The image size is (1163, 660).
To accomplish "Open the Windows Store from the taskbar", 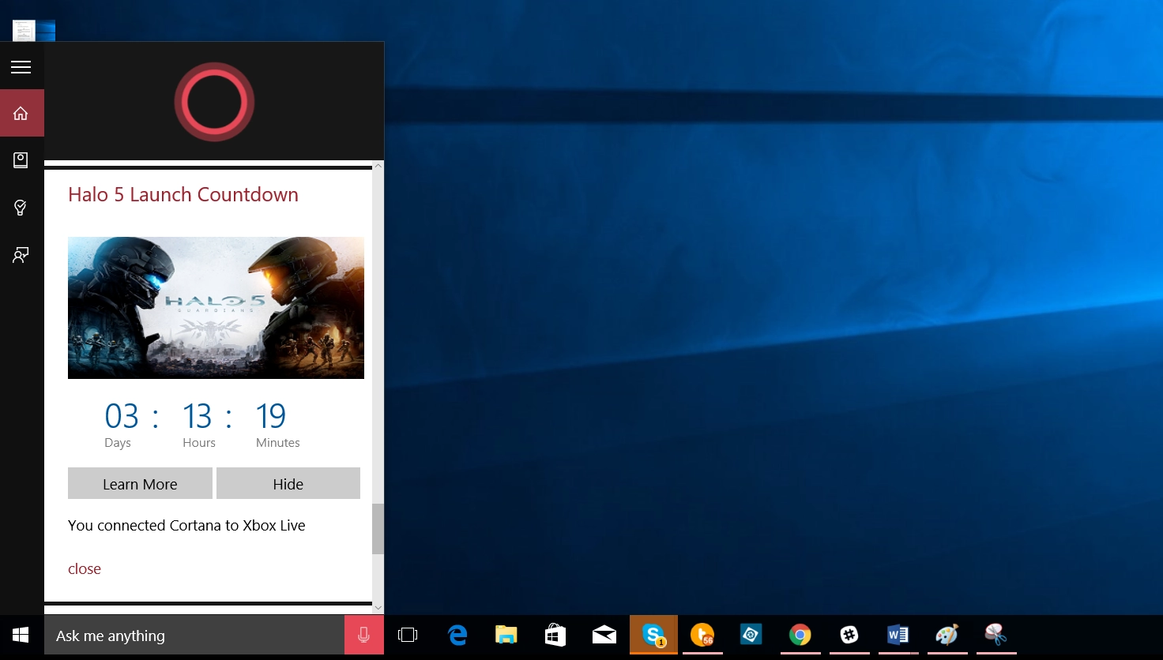I will pos(555,635).
